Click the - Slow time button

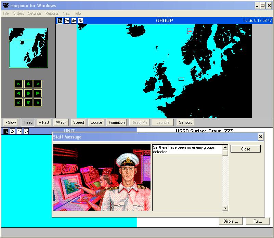[x=11, y=122]
